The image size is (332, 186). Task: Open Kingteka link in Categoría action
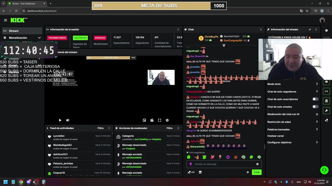[x=157, y=139]
